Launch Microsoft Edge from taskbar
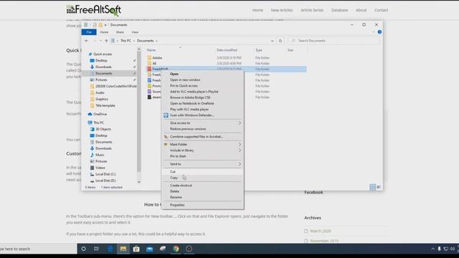The height and width of the screenshot is (258, 459). pyautogui.click(x=110, y=249)
